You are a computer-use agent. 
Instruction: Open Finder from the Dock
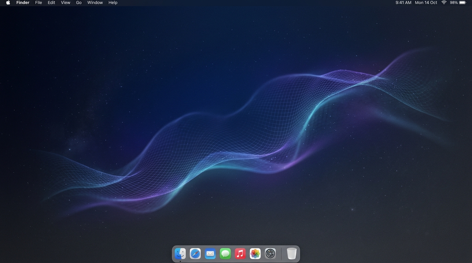pyautogui.click(x=180, y=254)
